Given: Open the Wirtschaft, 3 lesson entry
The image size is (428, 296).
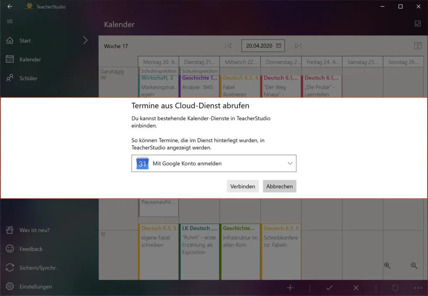Looking at the screenshot, I should point(158,86).
